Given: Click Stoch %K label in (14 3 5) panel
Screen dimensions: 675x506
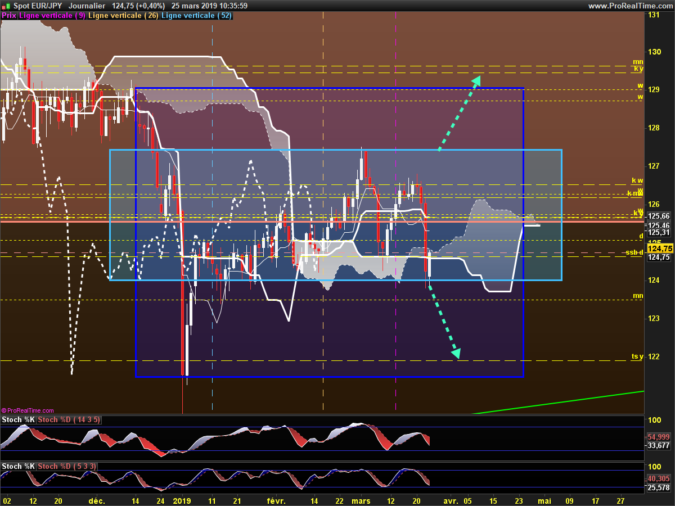Looking at the screenshot, I should [18, 420].
